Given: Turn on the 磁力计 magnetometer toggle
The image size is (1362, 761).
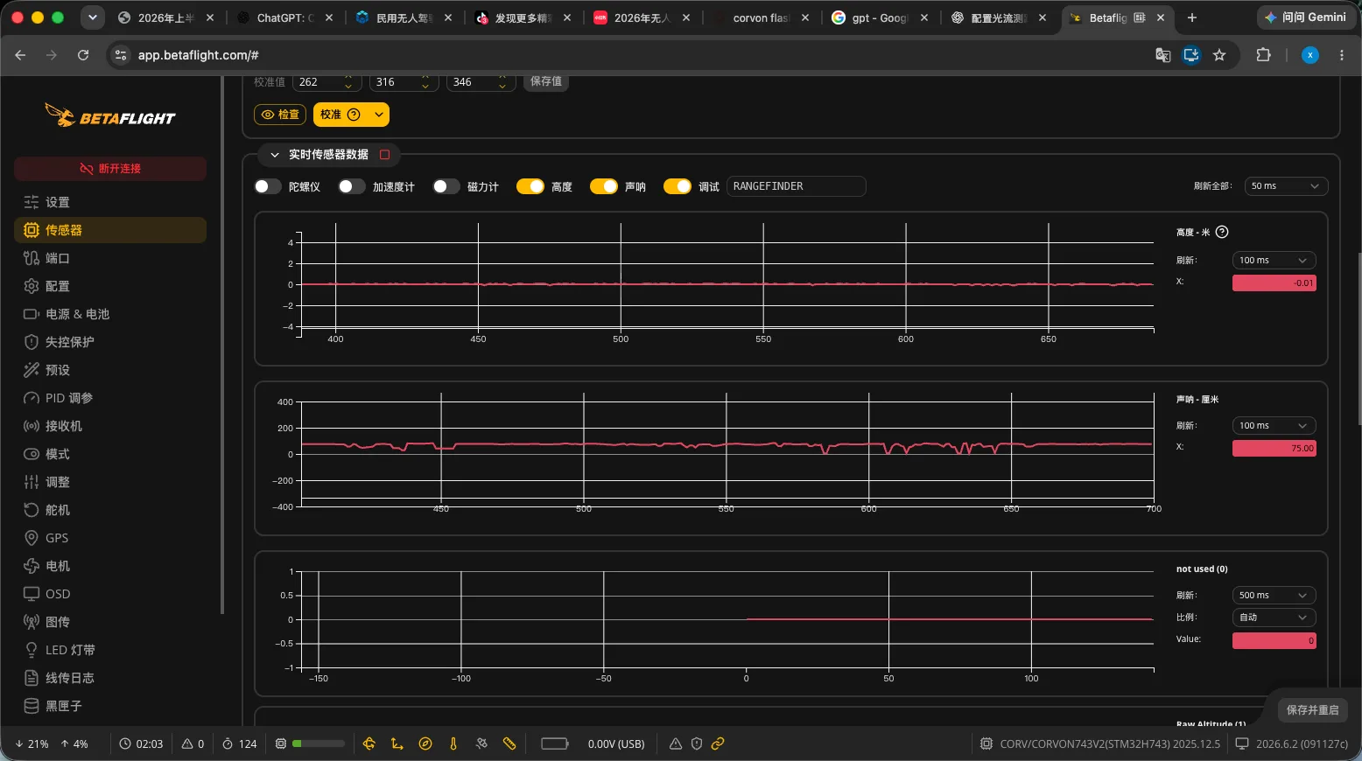Looking at the screenshot, I should coord(446,186).
